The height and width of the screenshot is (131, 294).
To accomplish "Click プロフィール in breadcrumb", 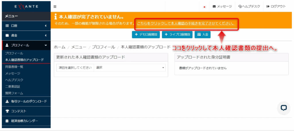I will click(x=103, y=47).
